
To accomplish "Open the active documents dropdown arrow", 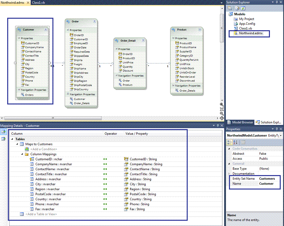I will [x=221, y=3].
